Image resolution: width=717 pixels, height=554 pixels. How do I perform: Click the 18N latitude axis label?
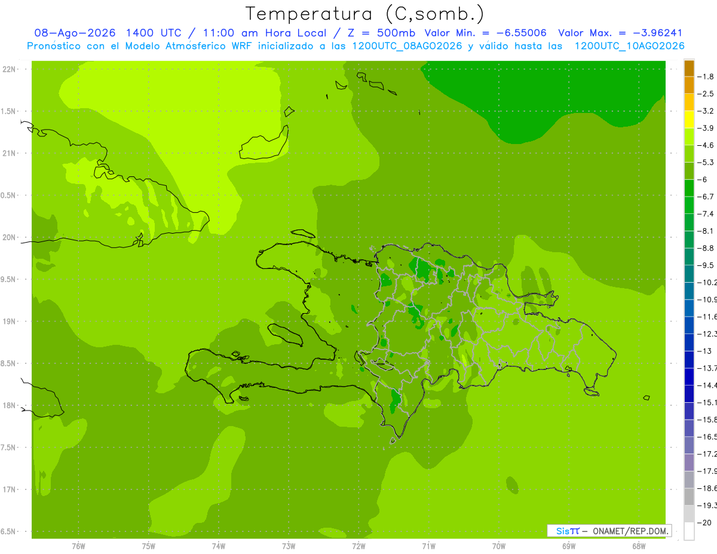pos(10,405)
